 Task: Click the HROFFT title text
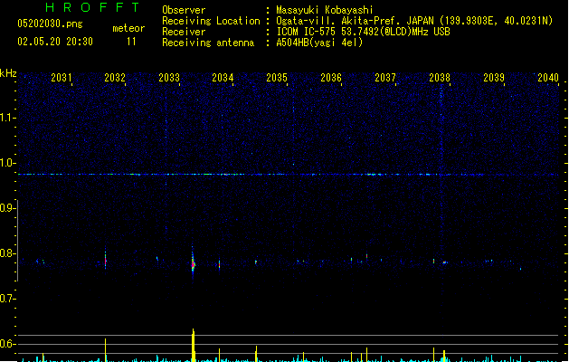pos(92,7)
